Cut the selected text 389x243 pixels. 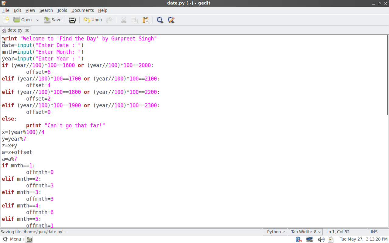click(124, 20)
